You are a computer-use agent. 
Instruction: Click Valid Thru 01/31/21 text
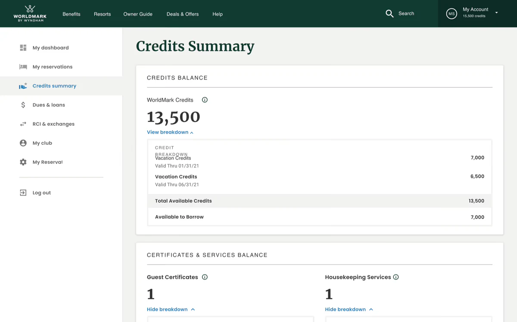(177, 166)
